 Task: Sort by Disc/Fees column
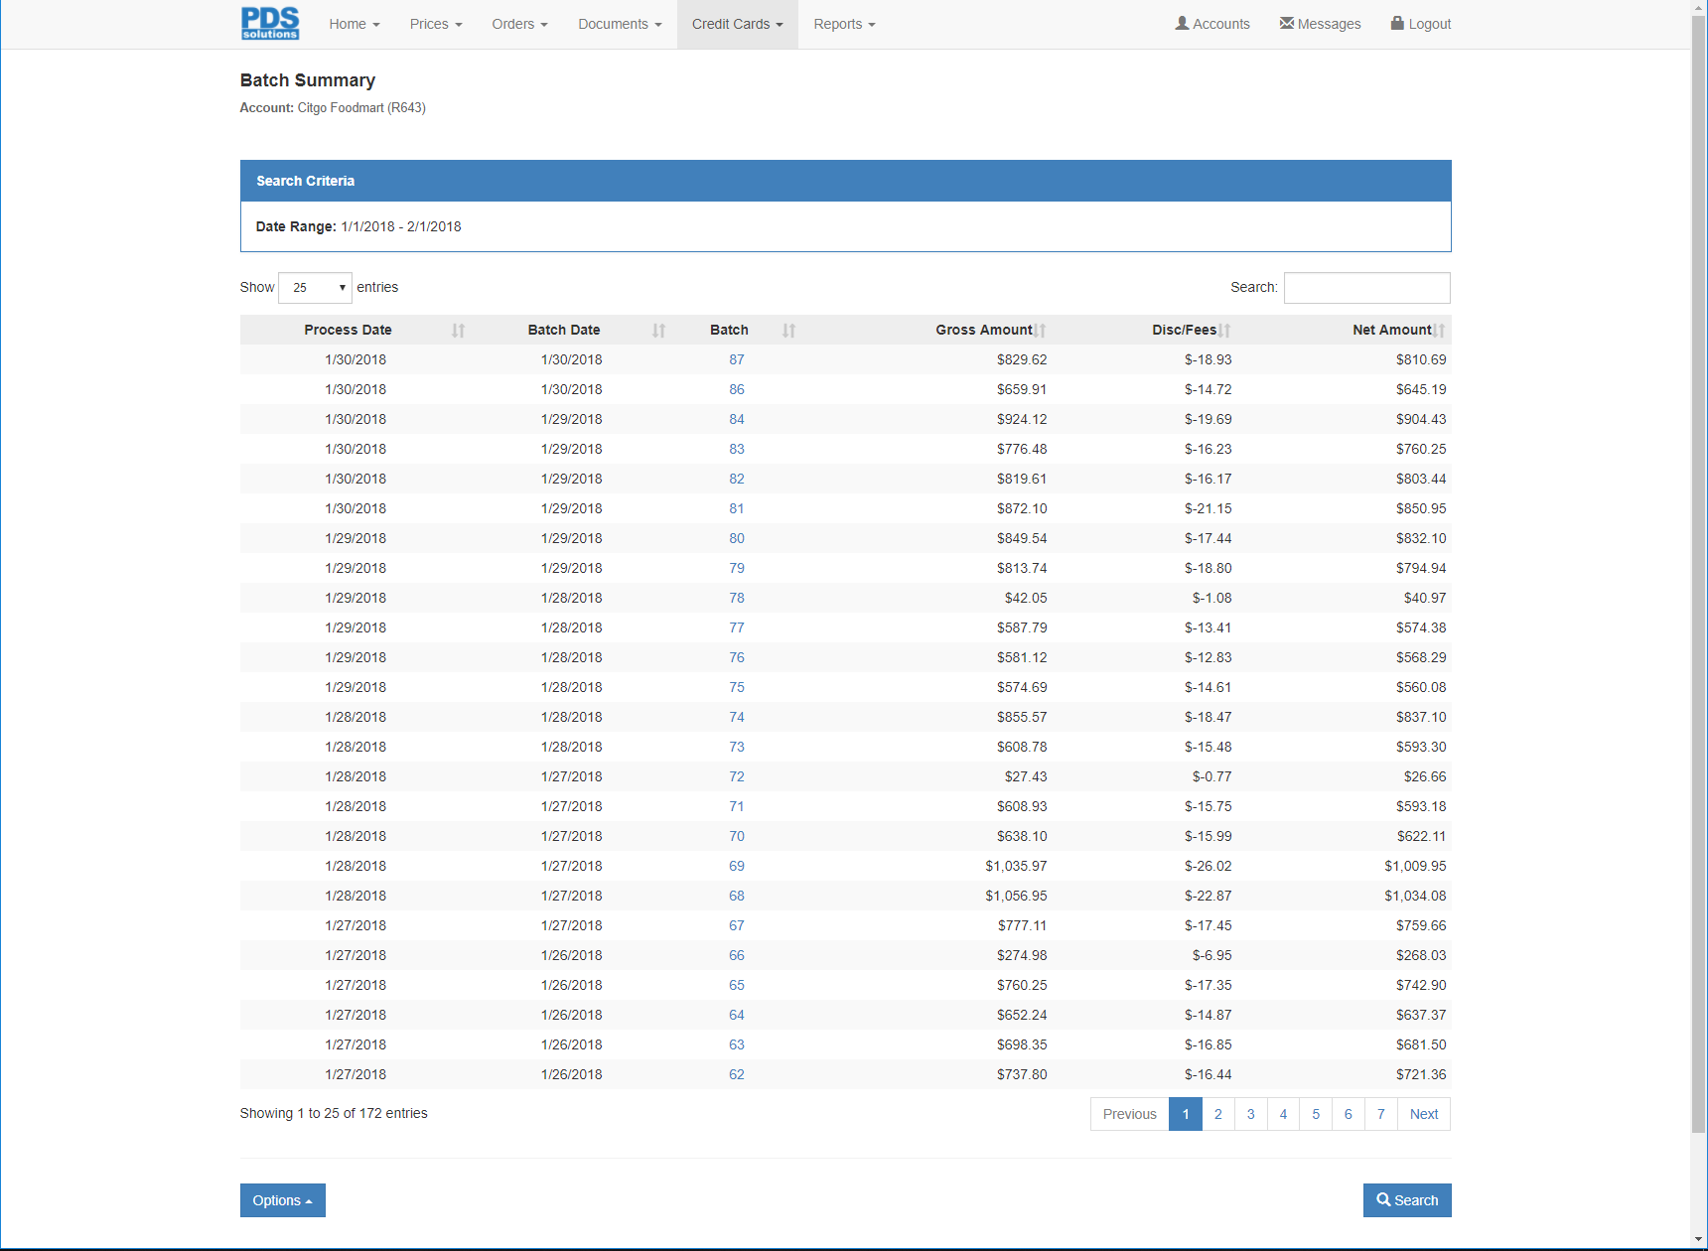(1185, 330)
